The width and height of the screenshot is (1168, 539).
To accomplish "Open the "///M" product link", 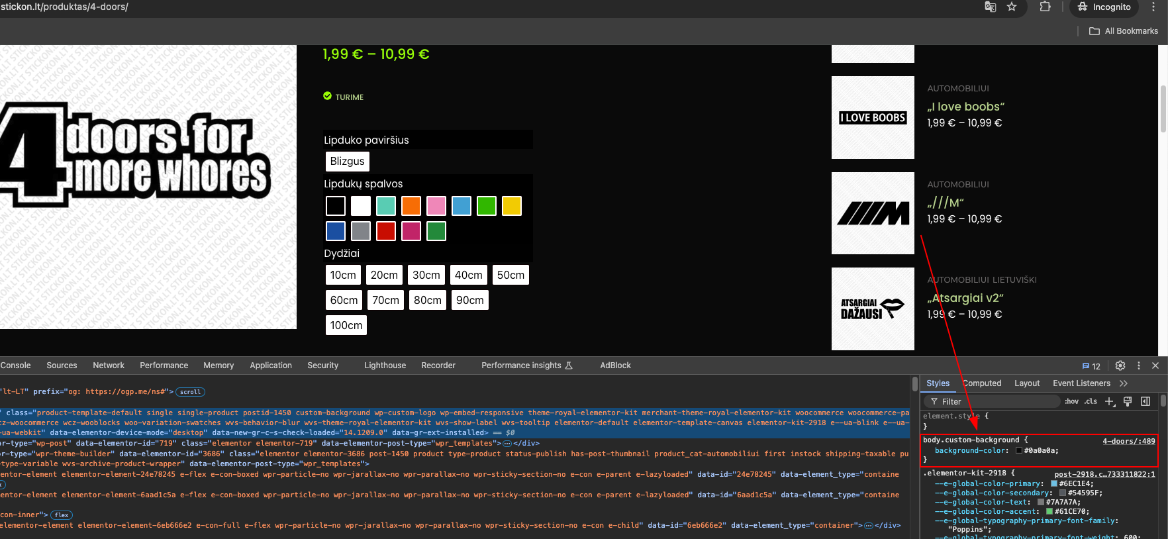I will tap(946, 203).
